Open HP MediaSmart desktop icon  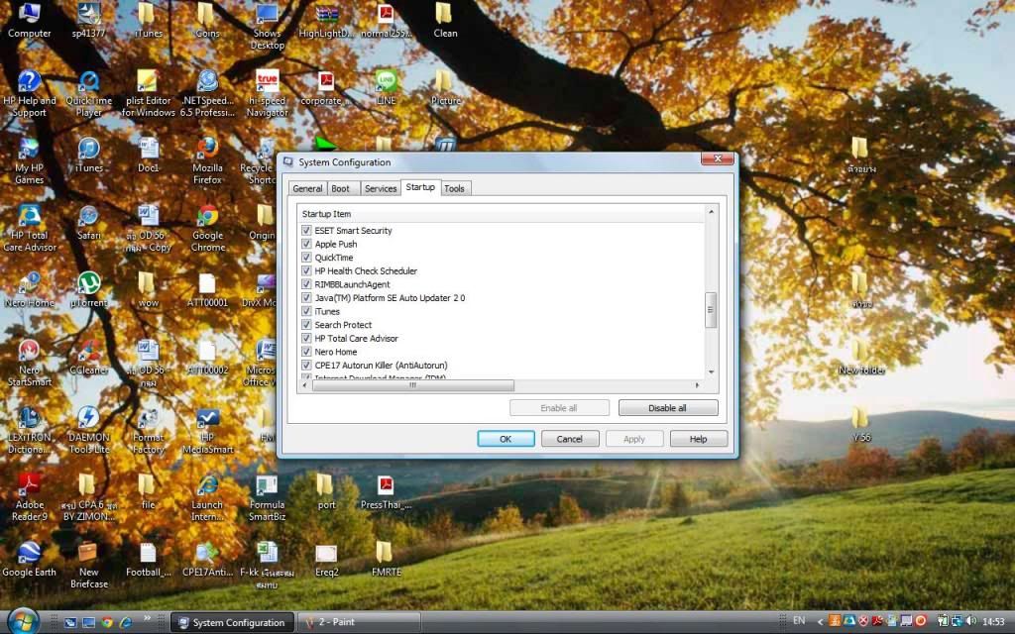[x=208, y=430]
